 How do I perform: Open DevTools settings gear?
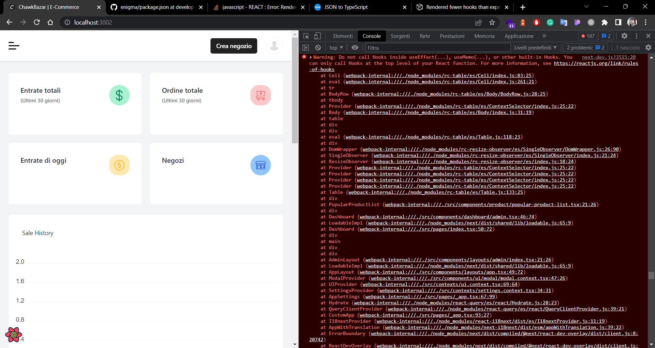[624, 36]
